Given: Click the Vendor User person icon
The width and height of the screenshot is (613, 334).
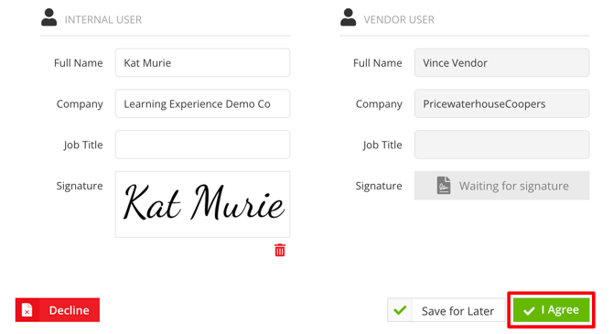Looking at the screenshot, I should click(348, 17).
